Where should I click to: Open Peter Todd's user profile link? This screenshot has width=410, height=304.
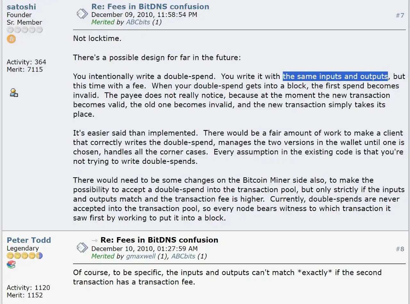29,240
